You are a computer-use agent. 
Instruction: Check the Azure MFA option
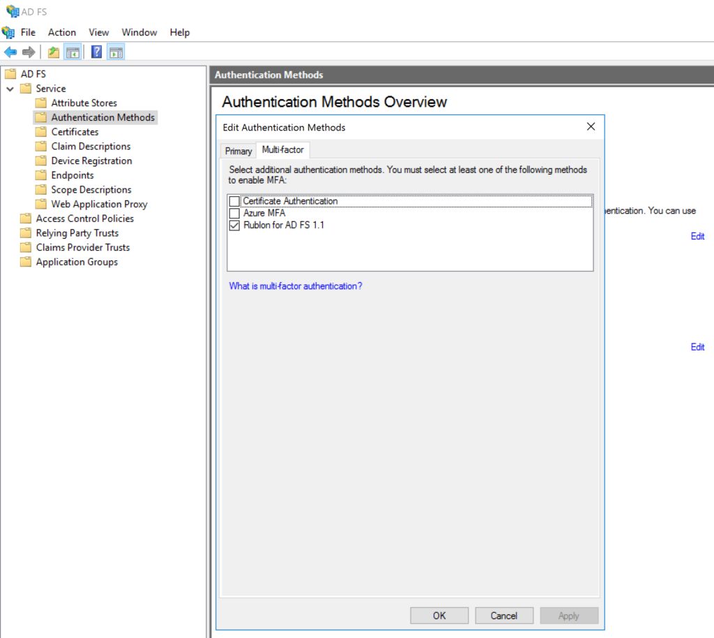coord(234,214)
